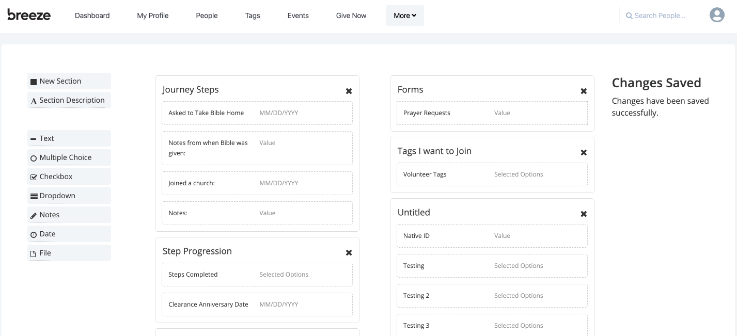This screenshot has width=737, height=336.
Task: Remove the Step Progression section
Action: (349, 252)
